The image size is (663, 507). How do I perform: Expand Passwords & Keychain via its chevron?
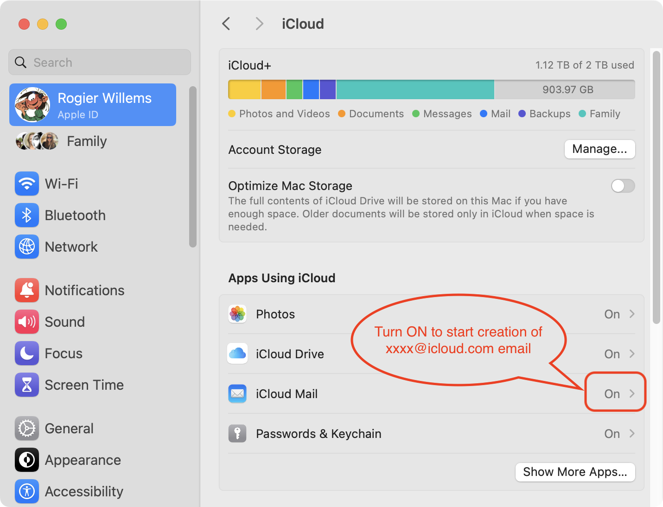632,433
